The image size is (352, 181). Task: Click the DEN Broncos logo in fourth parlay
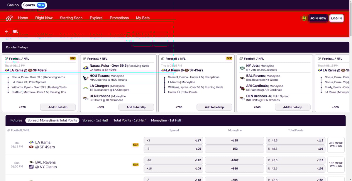pos(242,98)
